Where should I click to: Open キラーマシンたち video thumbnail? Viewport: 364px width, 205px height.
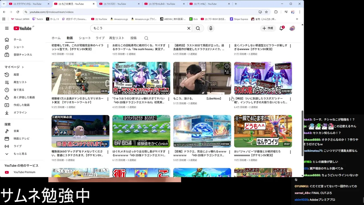coord(202,131)
